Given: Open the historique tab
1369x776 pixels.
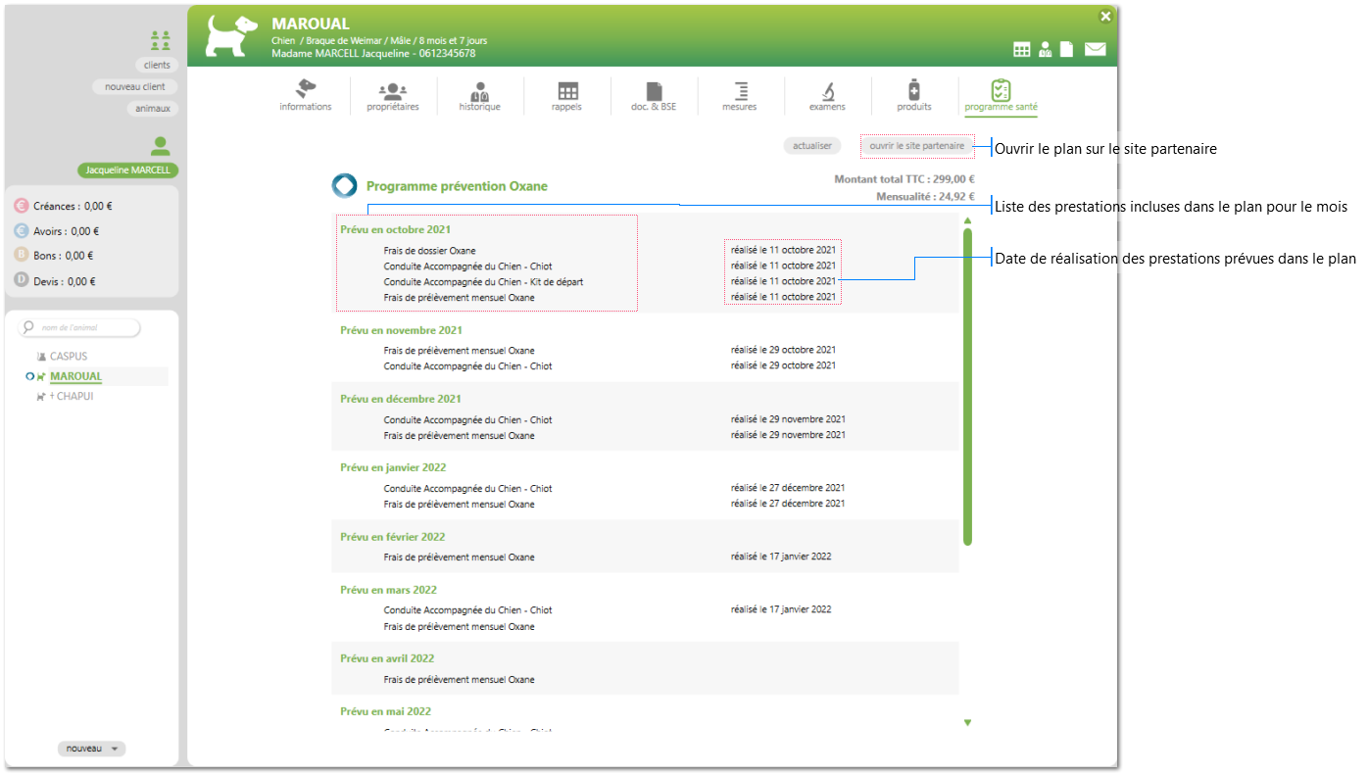Looking at the screenshot, I should (480, 96).
